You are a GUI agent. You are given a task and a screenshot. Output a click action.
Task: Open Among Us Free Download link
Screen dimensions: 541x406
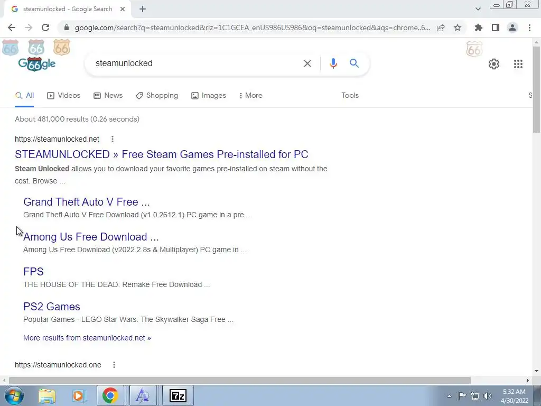(91, 237)
